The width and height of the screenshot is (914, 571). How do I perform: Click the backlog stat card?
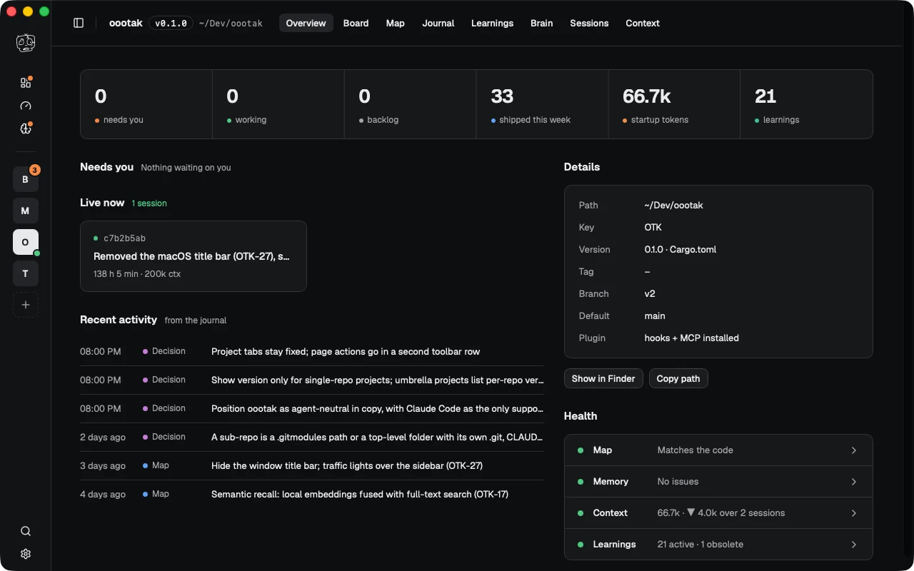point(411,104)
